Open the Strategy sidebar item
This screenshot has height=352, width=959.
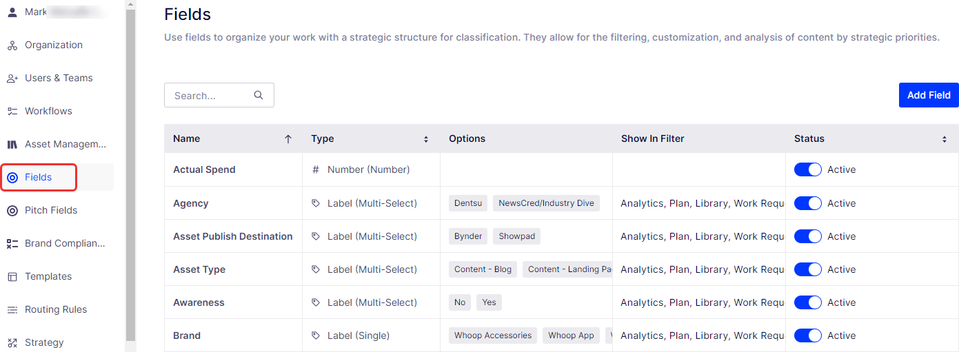(44, 342)
